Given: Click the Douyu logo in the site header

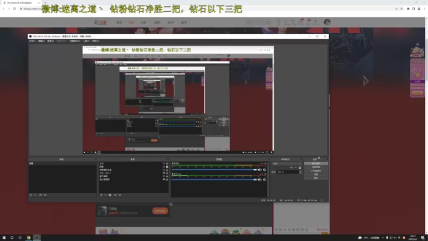Looking at the screenshot, I should click(100, 22).
